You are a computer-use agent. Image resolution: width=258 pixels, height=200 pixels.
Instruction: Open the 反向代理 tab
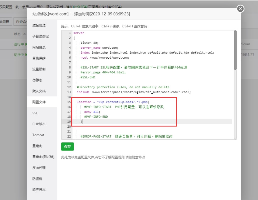click(39, 168)
